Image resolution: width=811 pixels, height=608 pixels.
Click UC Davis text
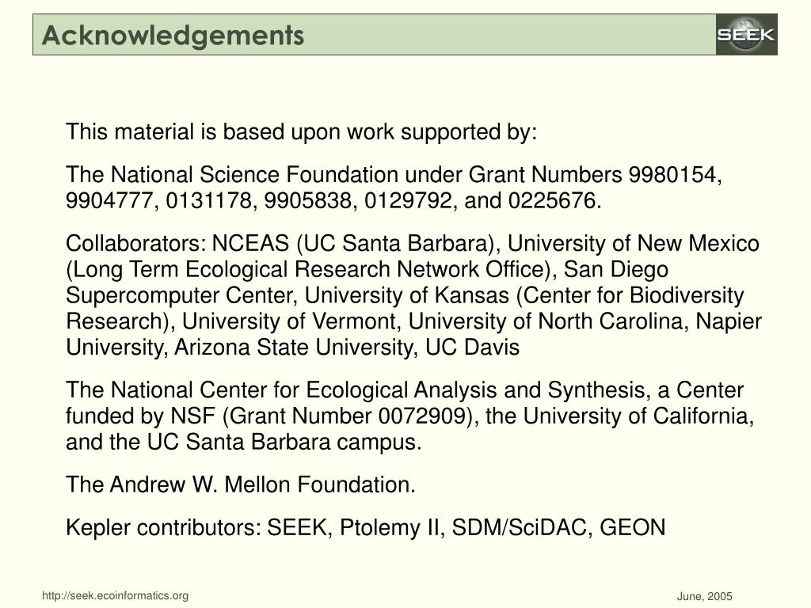[472, 348]
